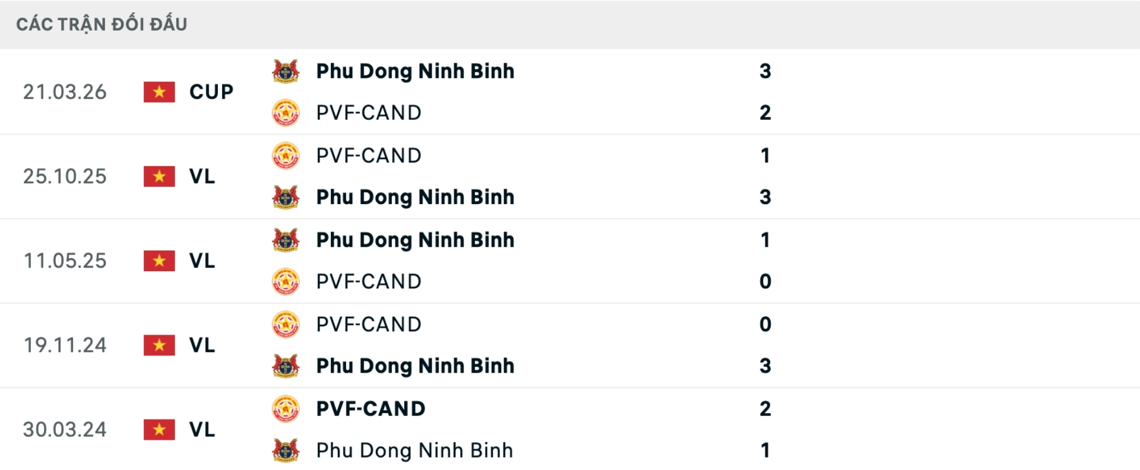Click Phu Dong Ninh Binh crest in 30.03.24 match
The image size is (1140, 470).
[x=286, y=450]
